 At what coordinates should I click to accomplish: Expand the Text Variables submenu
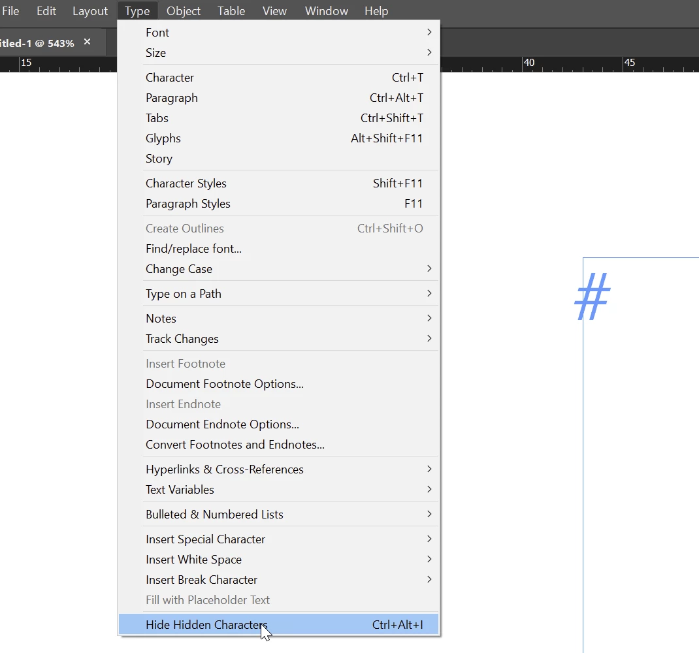click(278, 489)
